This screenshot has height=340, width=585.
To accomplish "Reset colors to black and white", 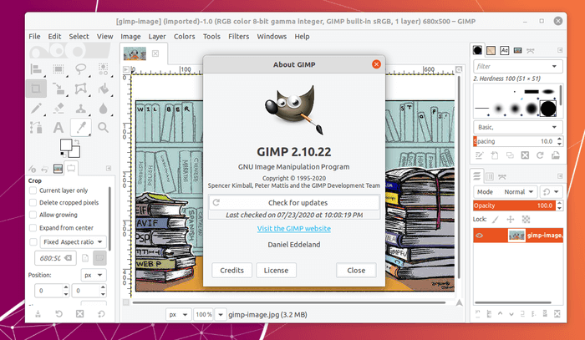I will [62, 154].
